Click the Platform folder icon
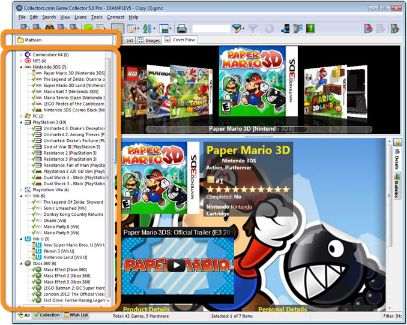 pos(20,40)
